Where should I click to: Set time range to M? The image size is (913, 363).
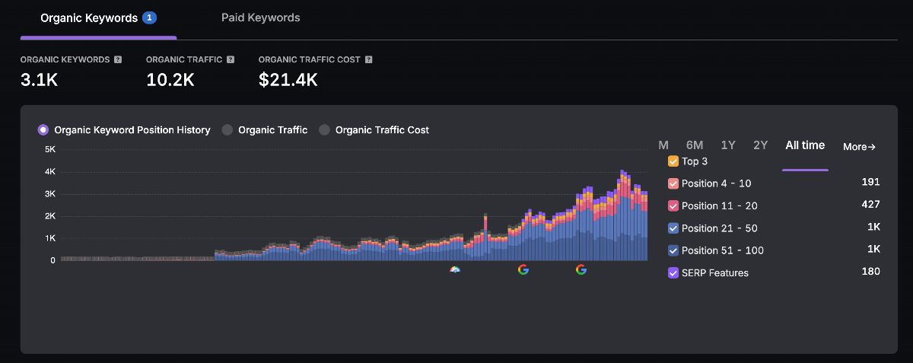click(663, 145)
